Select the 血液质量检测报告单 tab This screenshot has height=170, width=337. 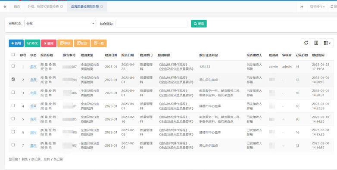click(87, 6)
